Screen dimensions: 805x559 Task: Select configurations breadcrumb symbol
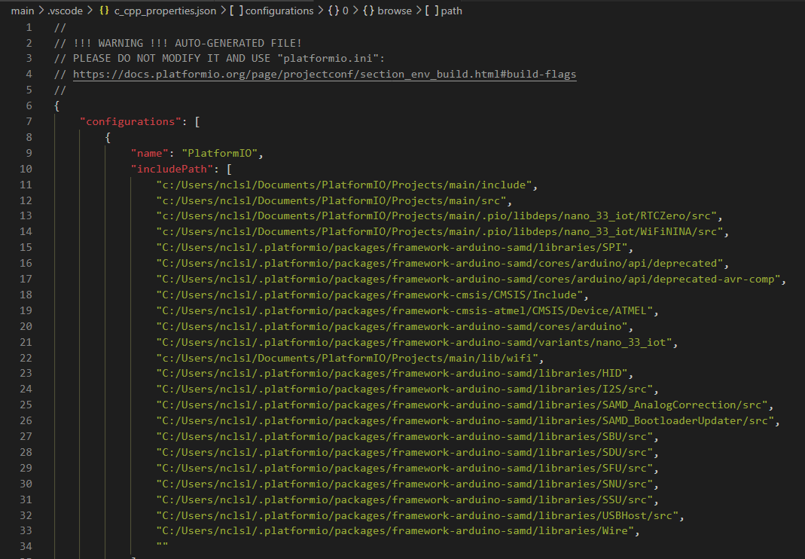tap(279, 11)
